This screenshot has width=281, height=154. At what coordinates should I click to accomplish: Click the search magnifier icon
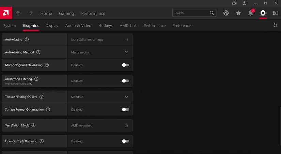coord(212,13)
